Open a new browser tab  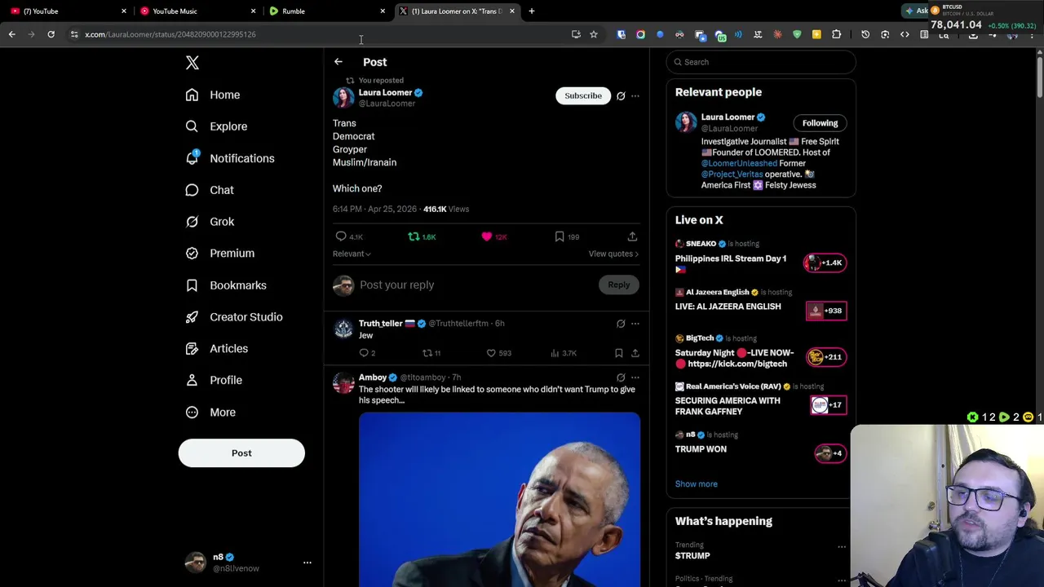532,11
